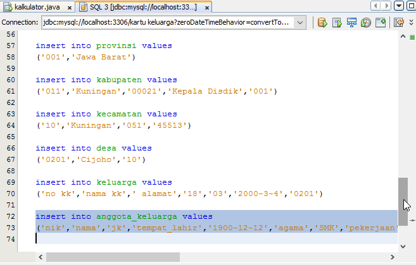
Task: Click the connection dropdown arrow
Action: tap(300, 23)
